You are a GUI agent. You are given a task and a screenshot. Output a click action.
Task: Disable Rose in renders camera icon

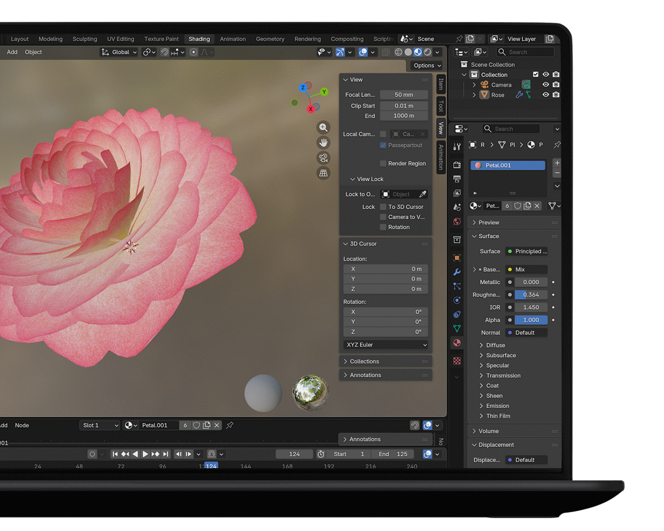[556, 95]
